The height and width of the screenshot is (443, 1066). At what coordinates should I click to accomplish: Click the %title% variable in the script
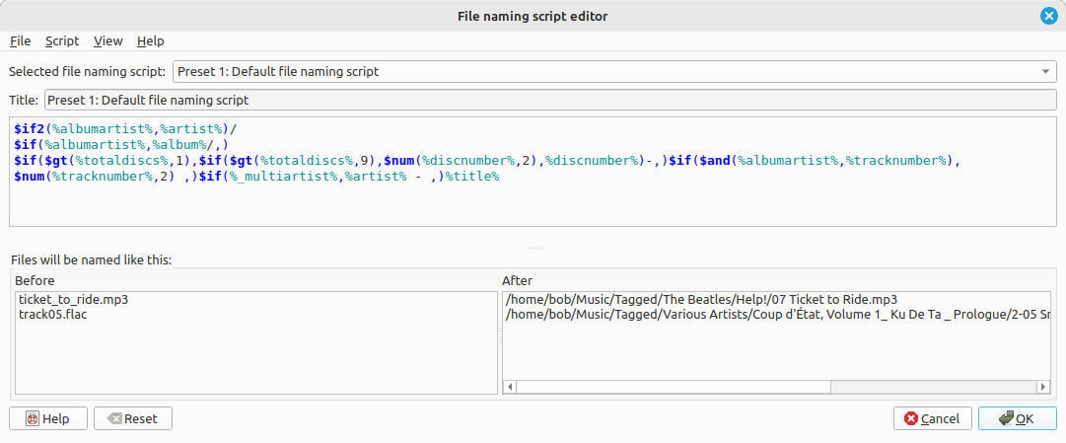tap(472, 177)
